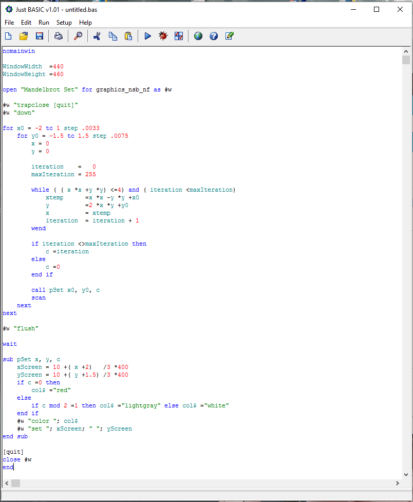Open the Setup menu

click(64, 22)
